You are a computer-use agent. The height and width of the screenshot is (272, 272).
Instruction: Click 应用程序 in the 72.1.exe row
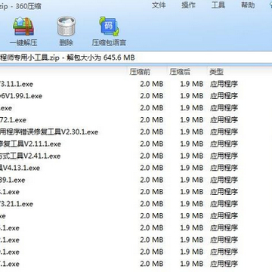pos(224,120)
